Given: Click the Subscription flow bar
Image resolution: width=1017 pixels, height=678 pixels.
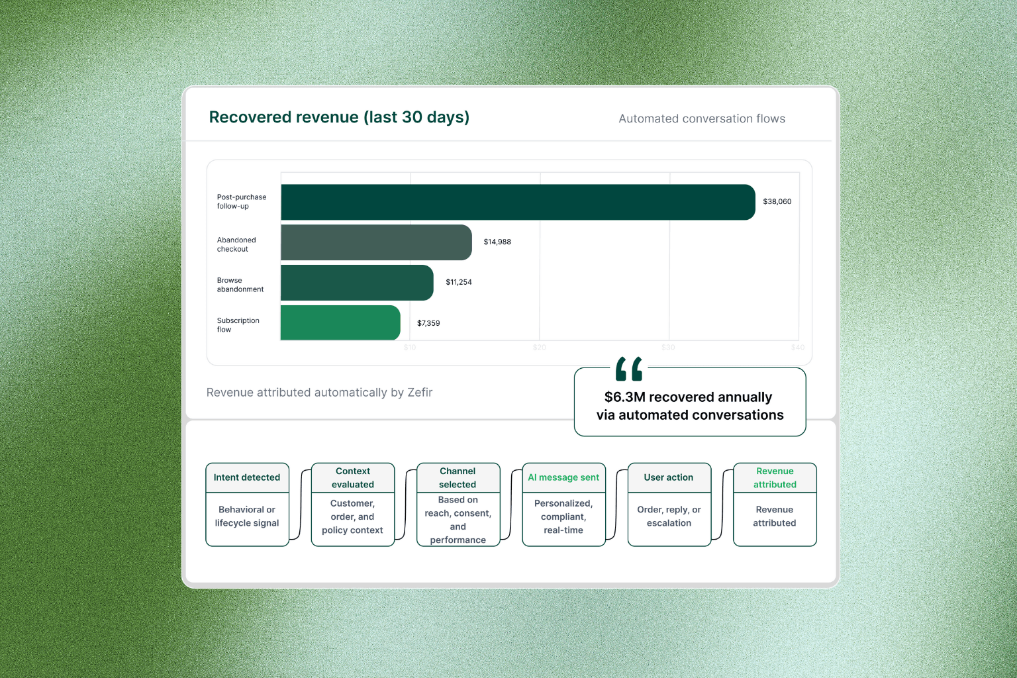Looking at the screenshot, I should tap(340, 322).
